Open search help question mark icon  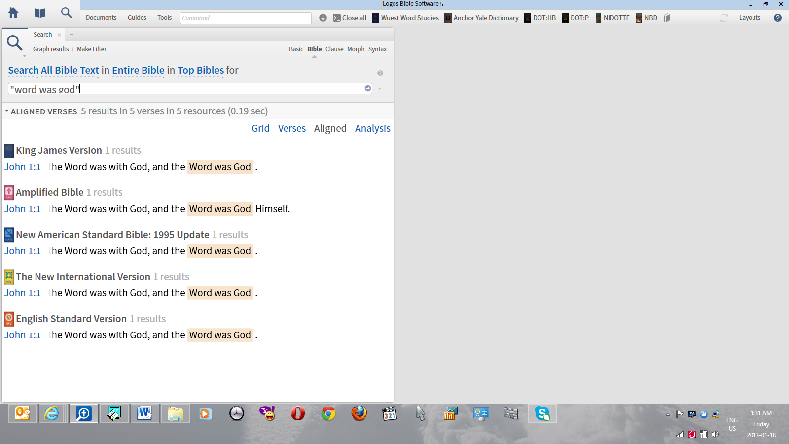[380, 73]
